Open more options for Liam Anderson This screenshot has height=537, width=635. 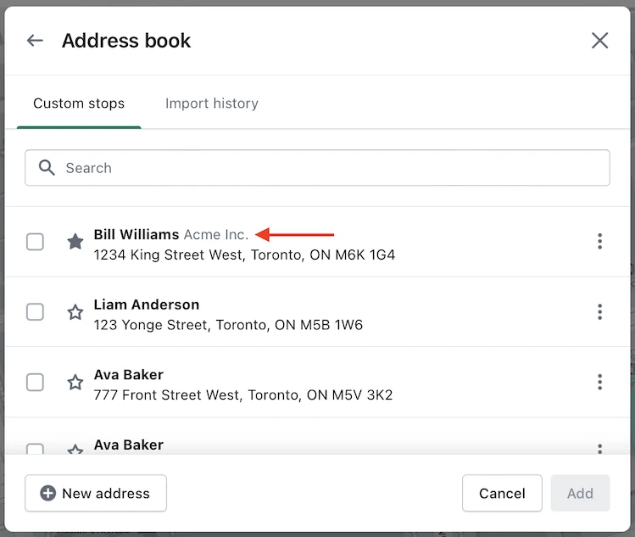[599, 311]
